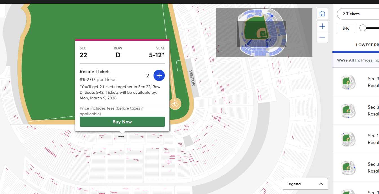The height and width of the screenshot is (194, 379).
Task: Select the Lowest Price tab
Action: (x=367, y=45)
